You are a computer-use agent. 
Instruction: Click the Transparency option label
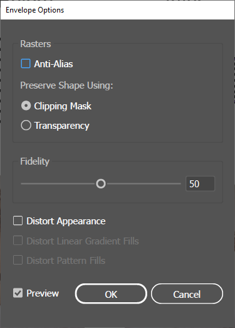(62, 126)
